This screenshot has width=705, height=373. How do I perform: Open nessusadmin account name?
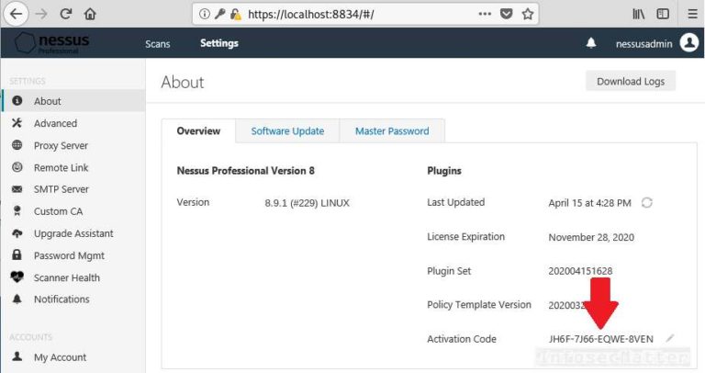click(x=643, y=44)
